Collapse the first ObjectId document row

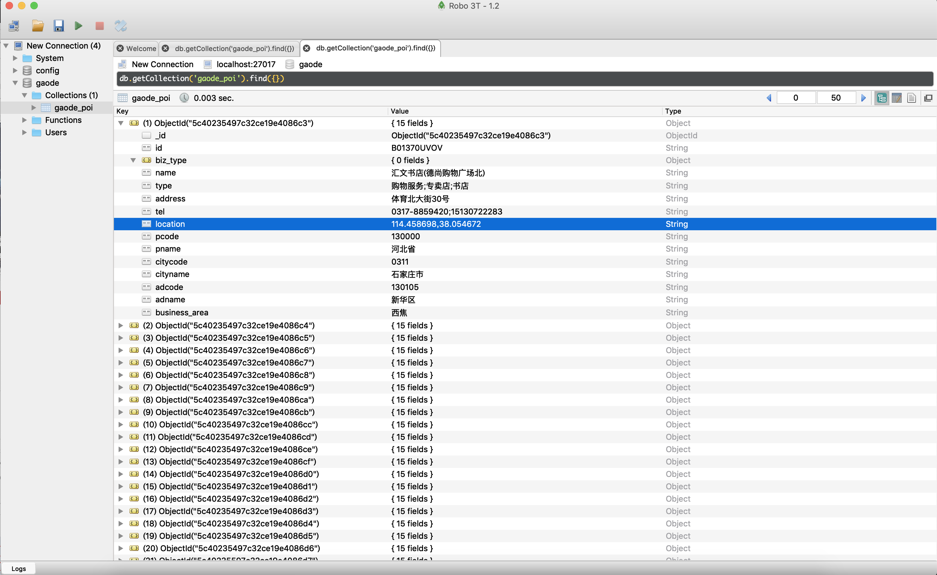click(x=121, y=123)
